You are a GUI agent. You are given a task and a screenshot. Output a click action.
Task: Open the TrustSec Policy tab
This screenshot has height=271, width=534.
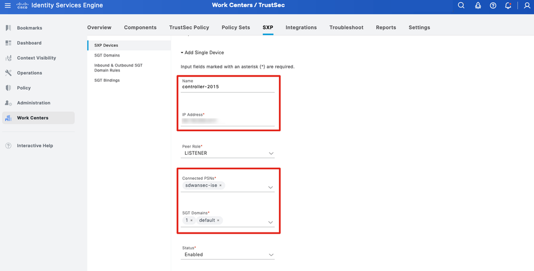(189, 27)
